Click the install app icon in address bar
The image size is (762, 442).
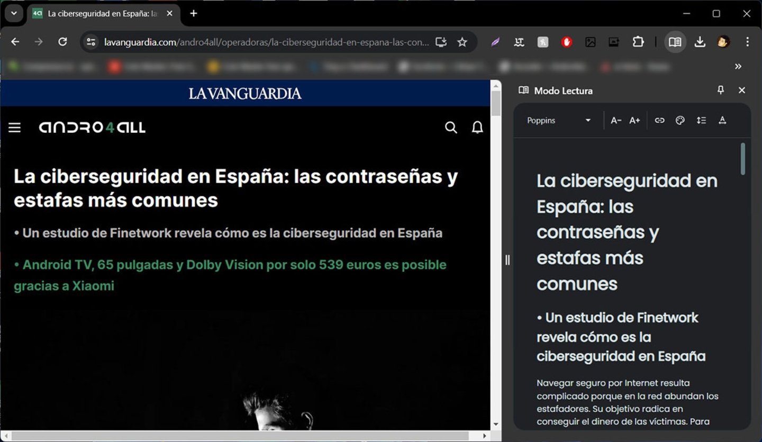tap(441, 42)
